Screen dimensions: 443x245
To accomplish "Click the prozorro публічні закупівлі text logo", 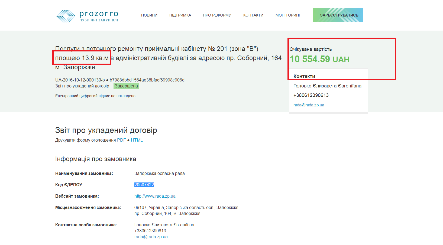I will tap(99, 16).
